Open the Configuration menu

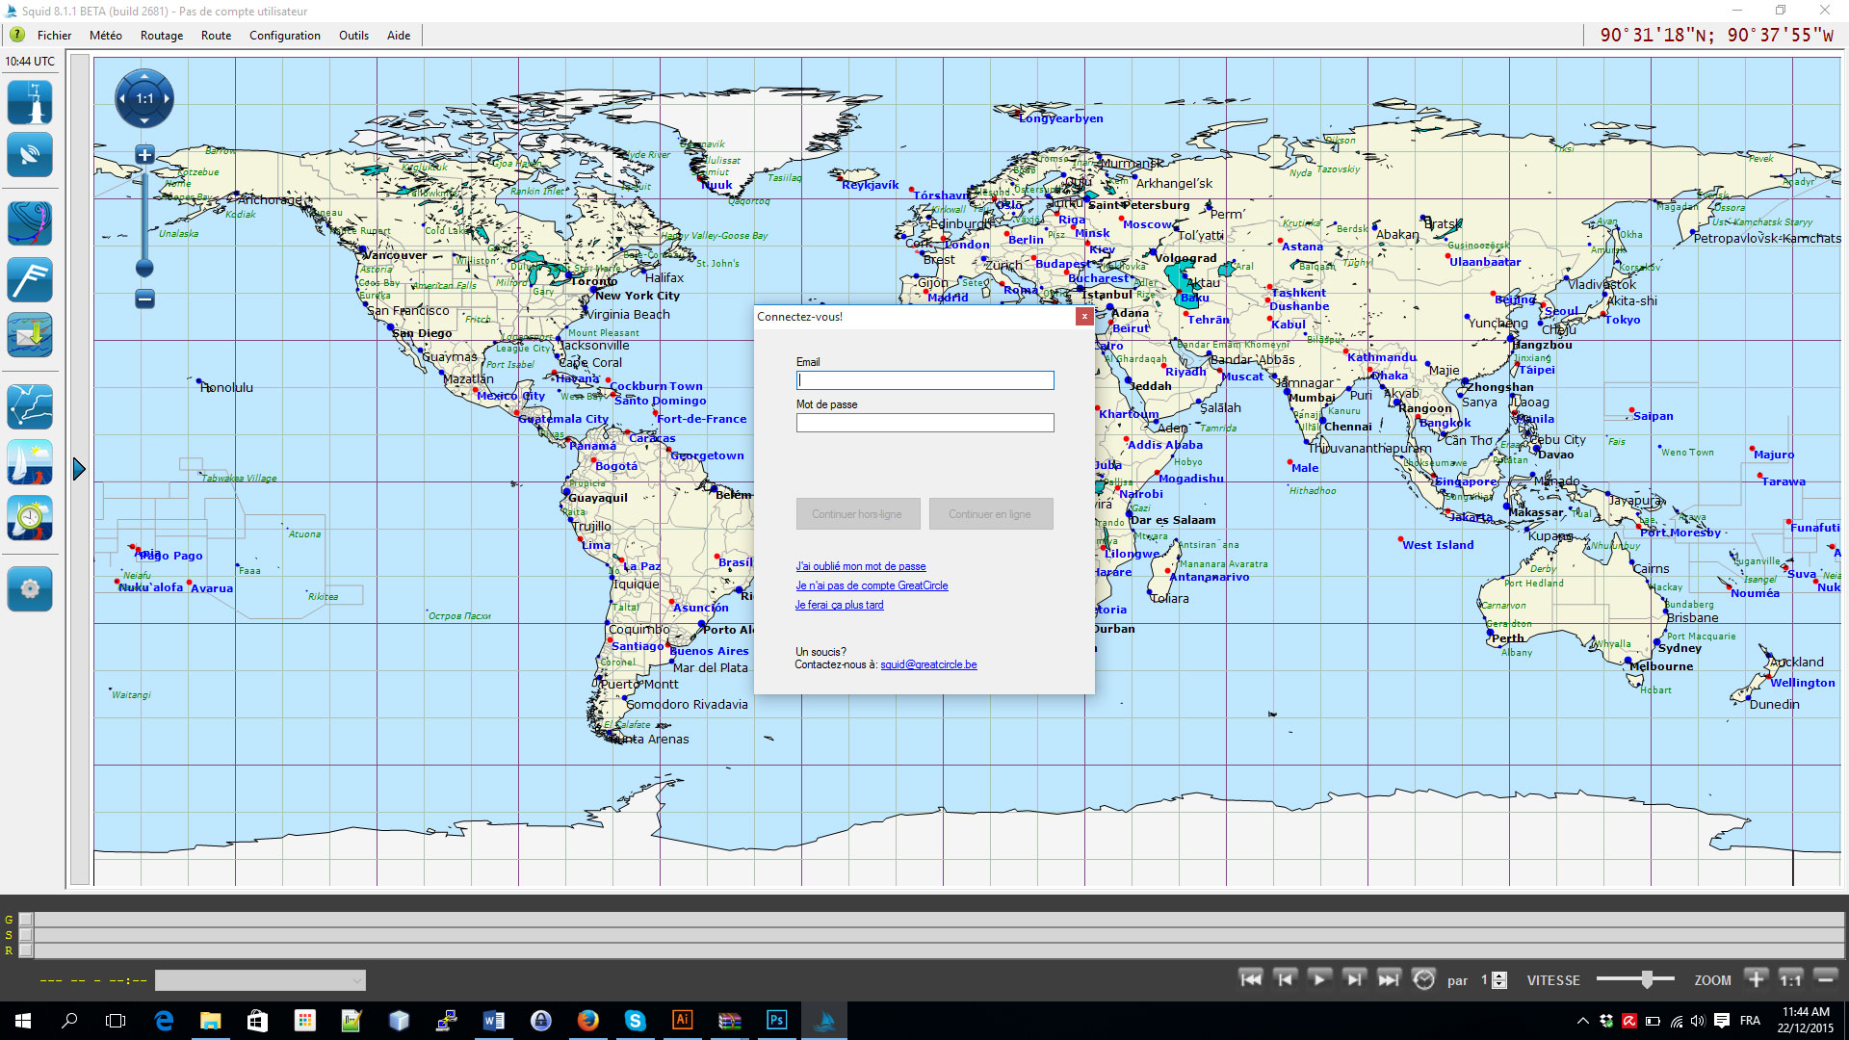284,36
